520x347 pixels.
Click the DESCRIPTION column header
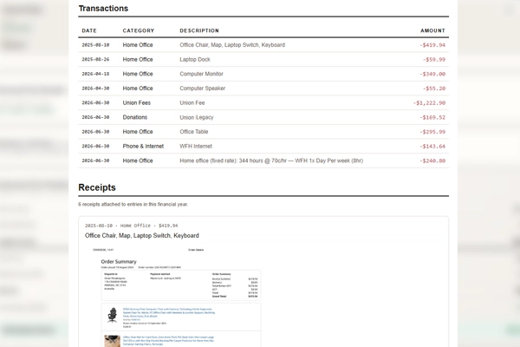(x=199, y=30)
